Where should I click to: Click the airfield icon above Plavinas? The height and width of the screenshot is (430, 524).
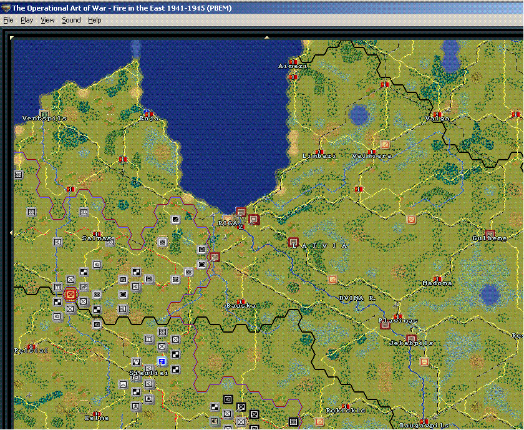[x=396, y=305]
